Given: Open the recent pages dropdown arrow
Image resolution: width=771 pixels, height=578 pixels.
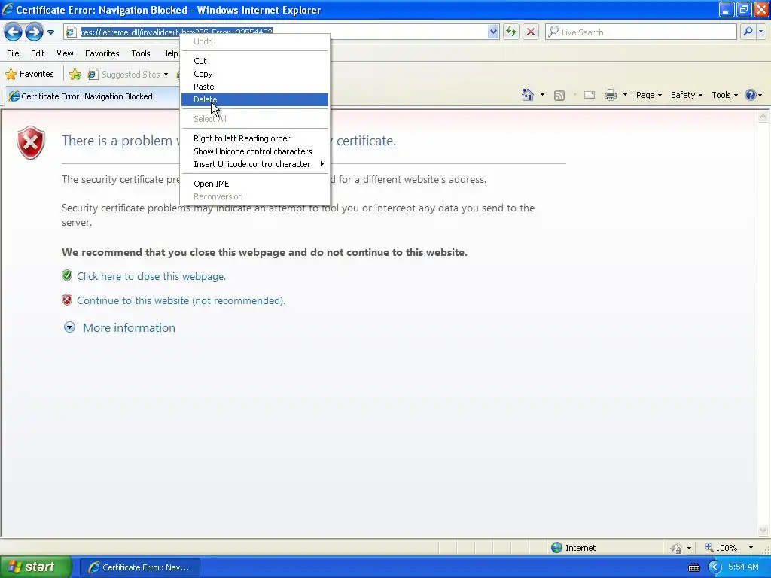Looking at the screenshot, I should pos(50,32).
